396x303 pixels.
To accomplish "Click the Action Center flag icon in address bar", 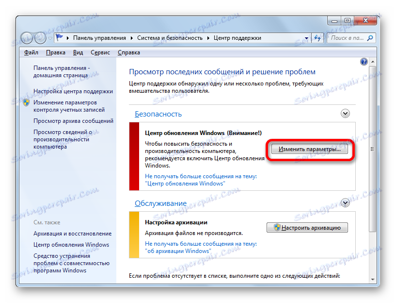I will pos(59,38).
